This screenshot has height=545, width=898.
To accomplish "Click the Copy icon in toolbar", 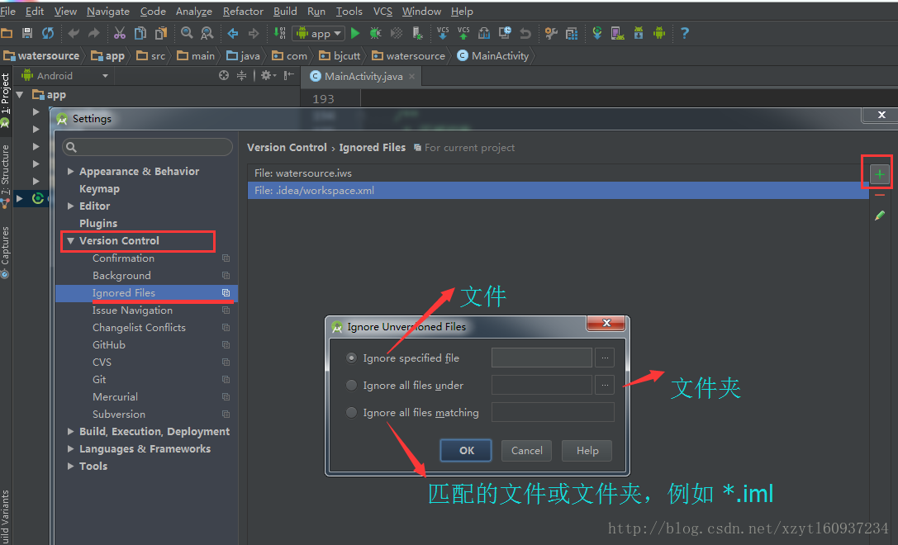I will tap(140, 33).
